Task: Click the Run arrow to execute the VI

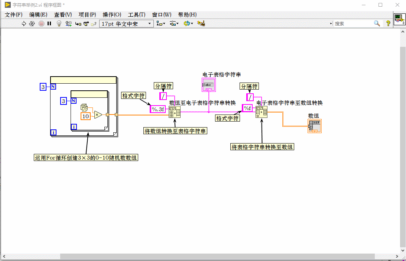Action: click(23, 23)
